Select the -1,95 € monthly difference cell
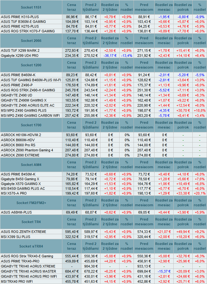The width and height of the screenshot is (207, 284). (164, 17)
